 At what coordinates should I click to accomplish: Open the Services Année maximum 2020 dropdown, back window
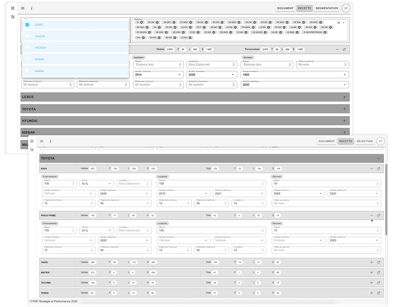[x=295, y=85]
